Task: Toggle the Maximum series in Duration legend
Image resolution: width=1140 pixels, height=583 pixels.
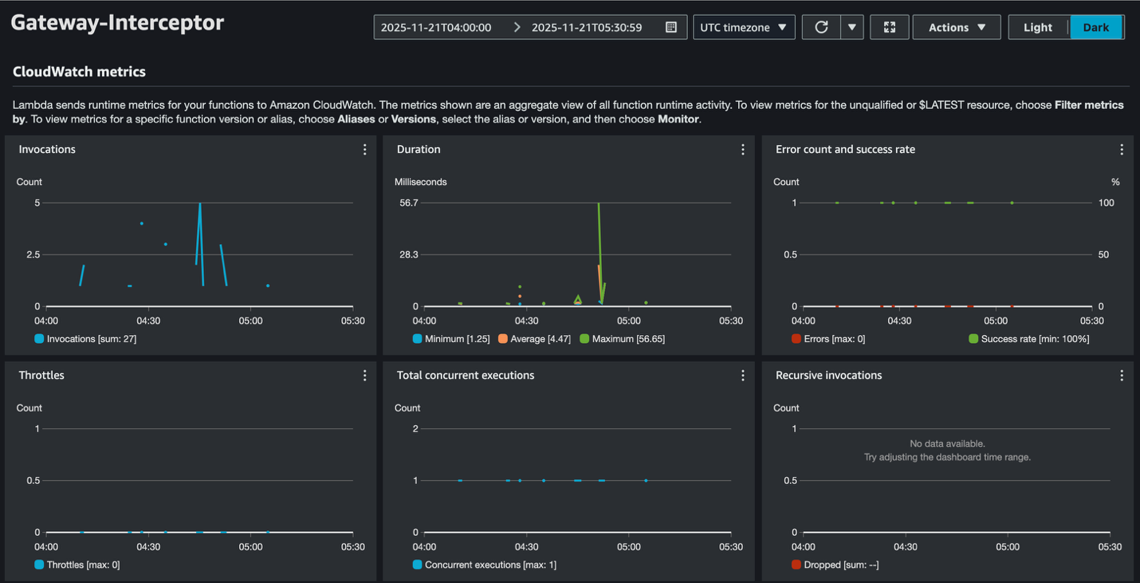Action: [x=623, y=339]
